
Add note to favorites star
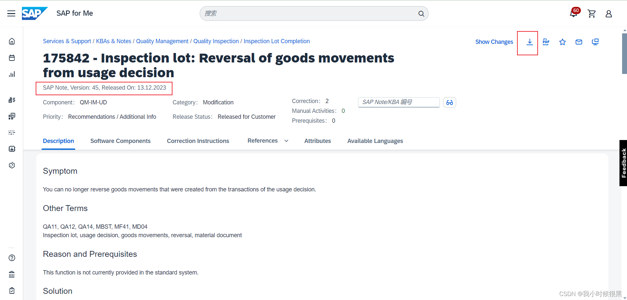(563, 42)
